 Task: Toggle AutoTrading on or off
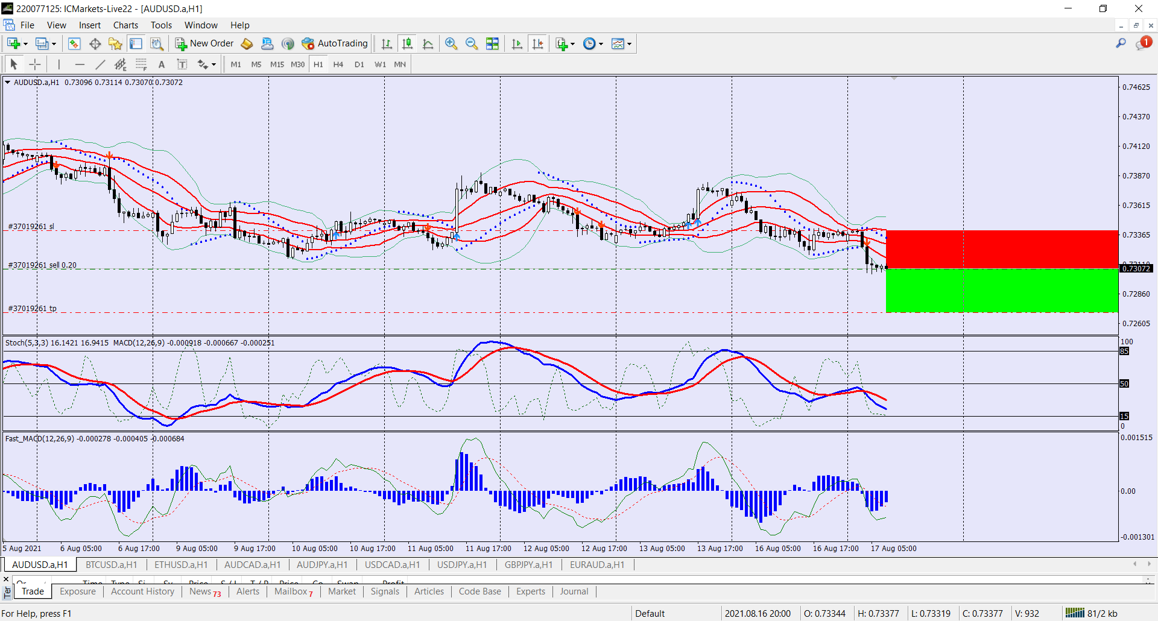point(335,43)
